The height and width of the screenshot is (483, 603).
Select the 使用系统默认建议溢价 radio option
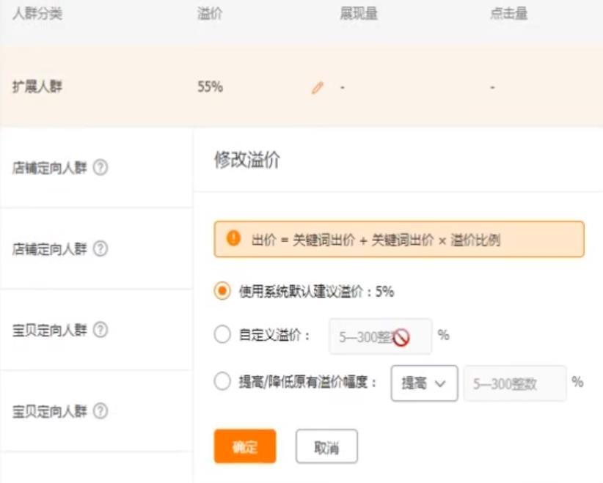(x=222, y=291)
